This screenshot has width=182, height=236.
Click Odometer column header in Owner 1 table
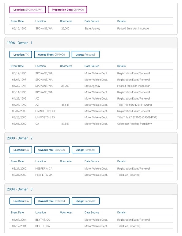pos(66,66)
